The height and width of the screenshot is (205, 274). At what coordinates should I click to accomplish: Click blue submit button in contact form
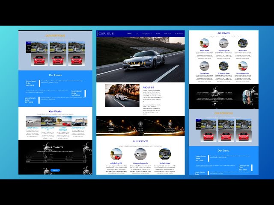(x=55, y=170)
